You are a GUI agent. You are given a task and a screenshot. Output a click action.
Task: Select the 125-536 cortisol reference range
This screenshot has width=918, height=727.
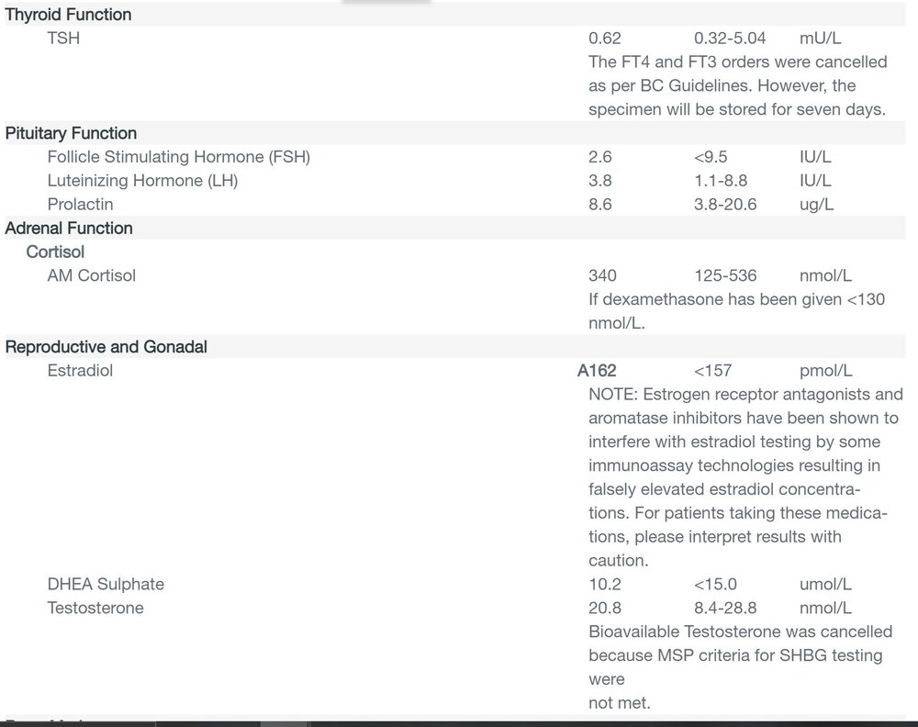(725, 275)
